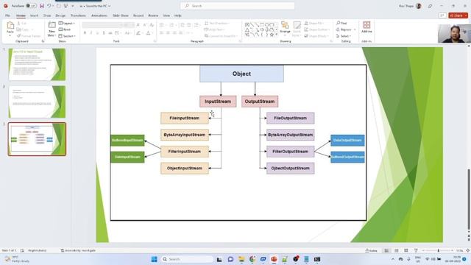The width and height of the screenshot is (471, 265).
Task: Click the Notes button in status bar
Action: pyautogui.click(x=371, y=250)
